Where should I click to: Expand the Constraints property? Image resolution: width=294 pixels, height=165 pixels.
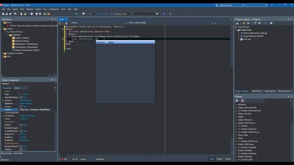click(x=3, y=116)
